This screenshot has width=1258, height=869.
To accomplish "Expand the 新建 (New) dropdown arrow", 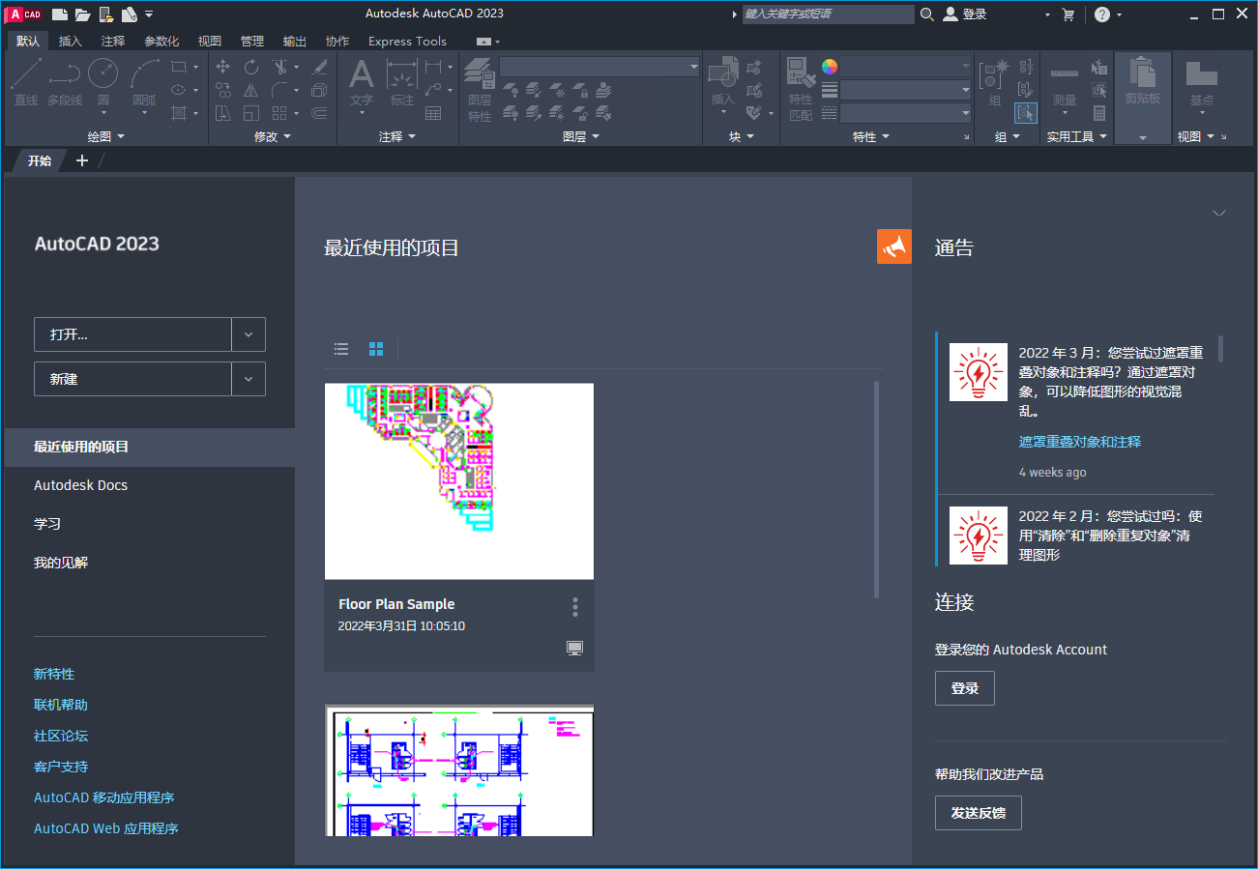I will click(249, 378).
